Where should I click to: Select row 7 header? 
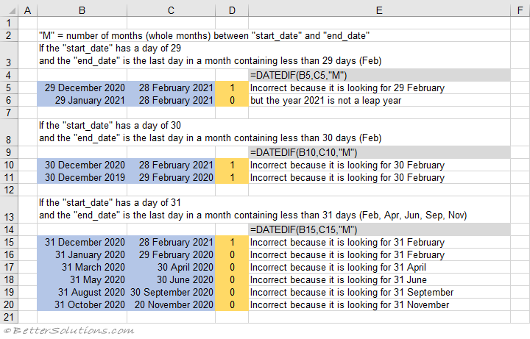tap(9, 113)
